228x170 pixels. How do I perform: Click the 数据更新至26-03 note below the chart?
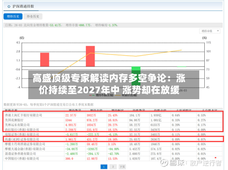[49, 105]
